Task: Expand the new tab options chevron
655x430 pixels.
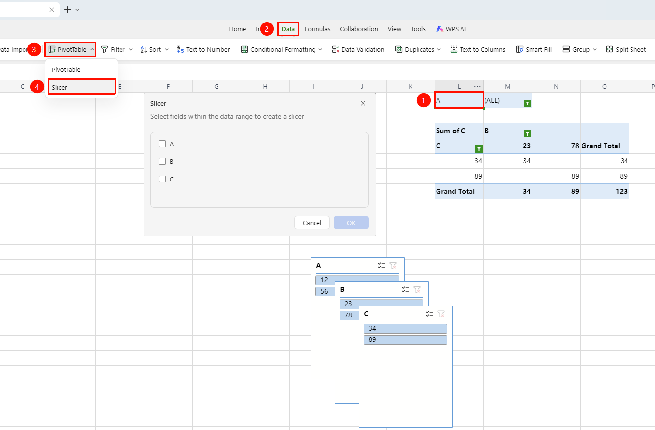Action: coord(77,10)
